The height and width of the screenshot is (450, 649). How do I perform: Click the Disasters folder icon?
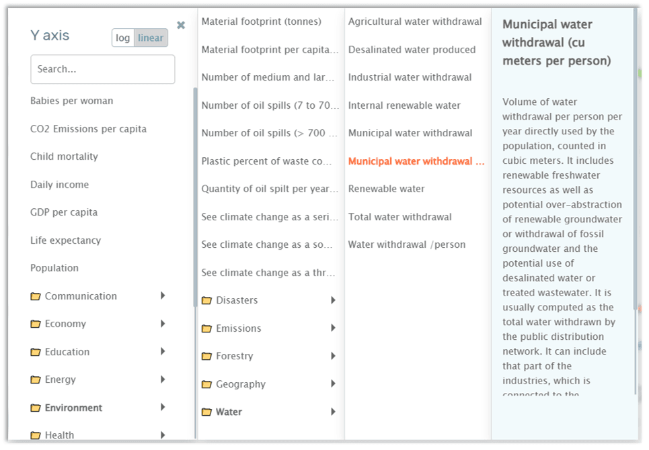[206, 301]
